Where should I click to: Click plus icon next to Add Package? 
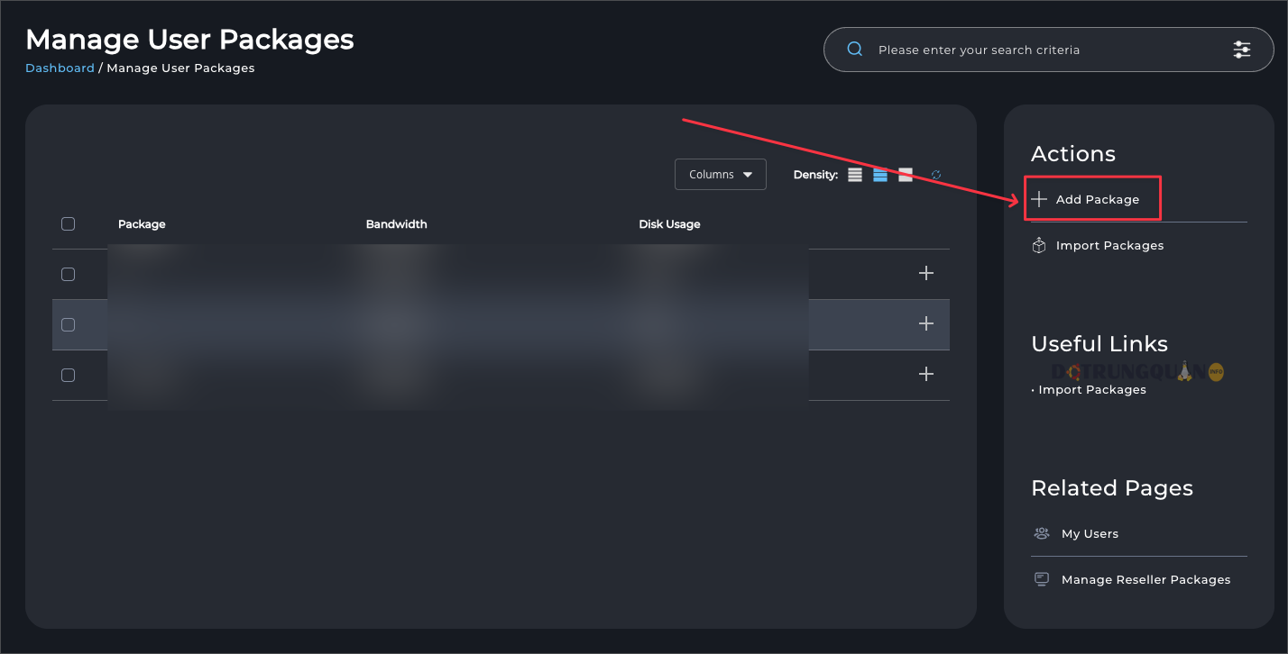[1039, 199]
